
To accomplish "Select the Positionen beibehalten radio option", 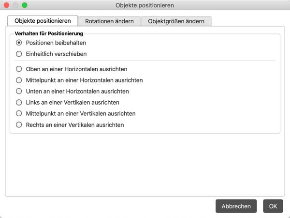I will click(x=19, y=43).
